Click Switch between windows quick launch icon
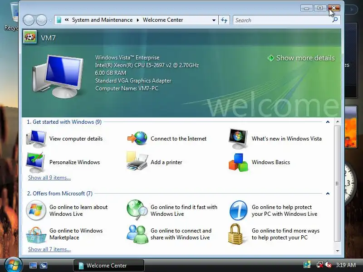Viewport: 363px width, 272px height. [x=44, y=265]
